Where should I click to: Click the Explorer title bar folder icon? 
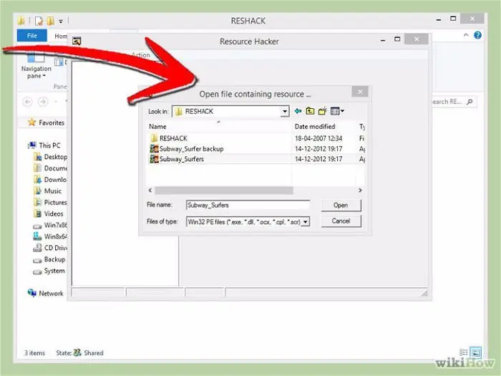coord(21,21)
